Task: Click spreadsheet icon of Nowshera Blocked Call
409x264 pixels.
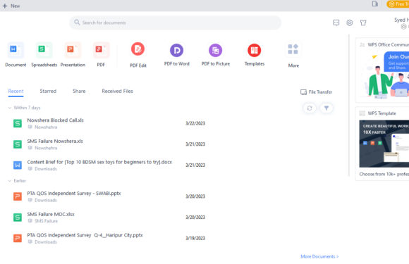Action: coord(18,123)
